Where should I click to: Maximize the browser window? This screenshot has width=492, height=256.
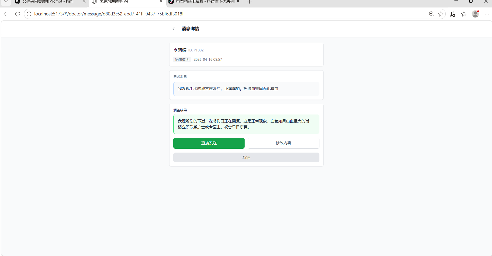point(471,1)
